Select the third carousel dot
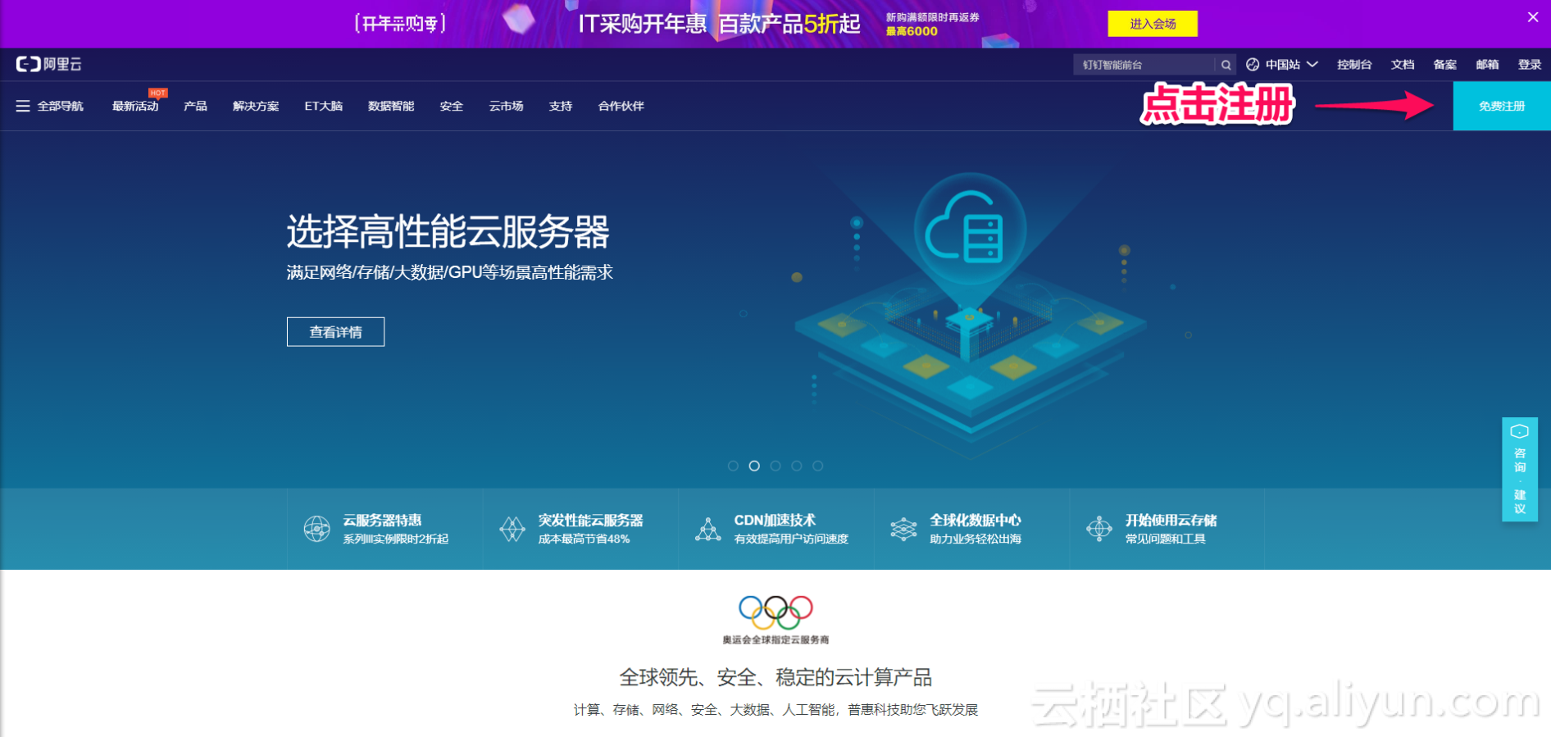This screenshot has width=1551, height=737. [775, 466]
